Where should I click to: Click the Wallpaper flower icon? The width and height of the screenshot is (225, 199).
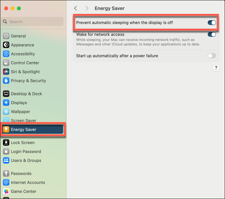click(x=6, y=112)
